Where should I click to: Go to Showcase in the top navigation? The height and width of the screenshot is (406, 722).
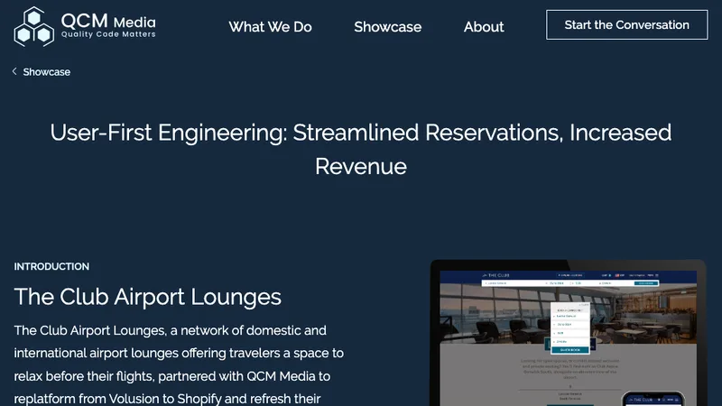click(x=388, y=27)
